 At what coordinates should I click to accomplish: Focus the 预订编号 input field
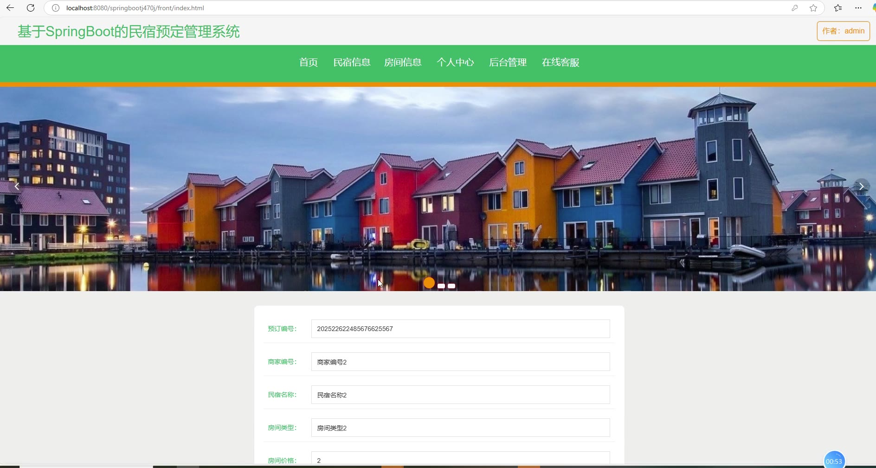pyautogui.click(x=460, y=329)
